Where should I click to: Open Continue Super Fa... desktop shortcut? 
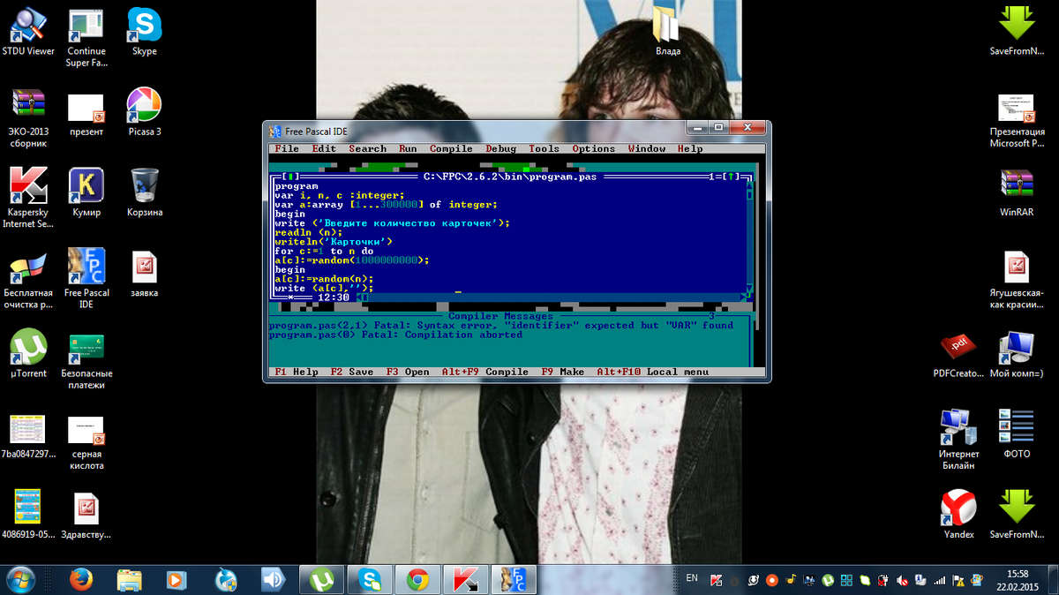click(86, 38)
